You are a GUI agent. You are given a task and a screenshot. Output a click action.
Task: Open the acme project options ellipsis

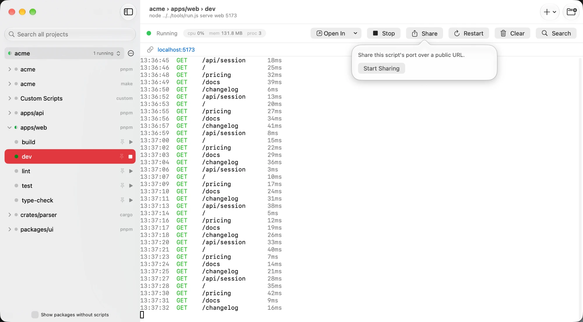(x=131, y=53)
